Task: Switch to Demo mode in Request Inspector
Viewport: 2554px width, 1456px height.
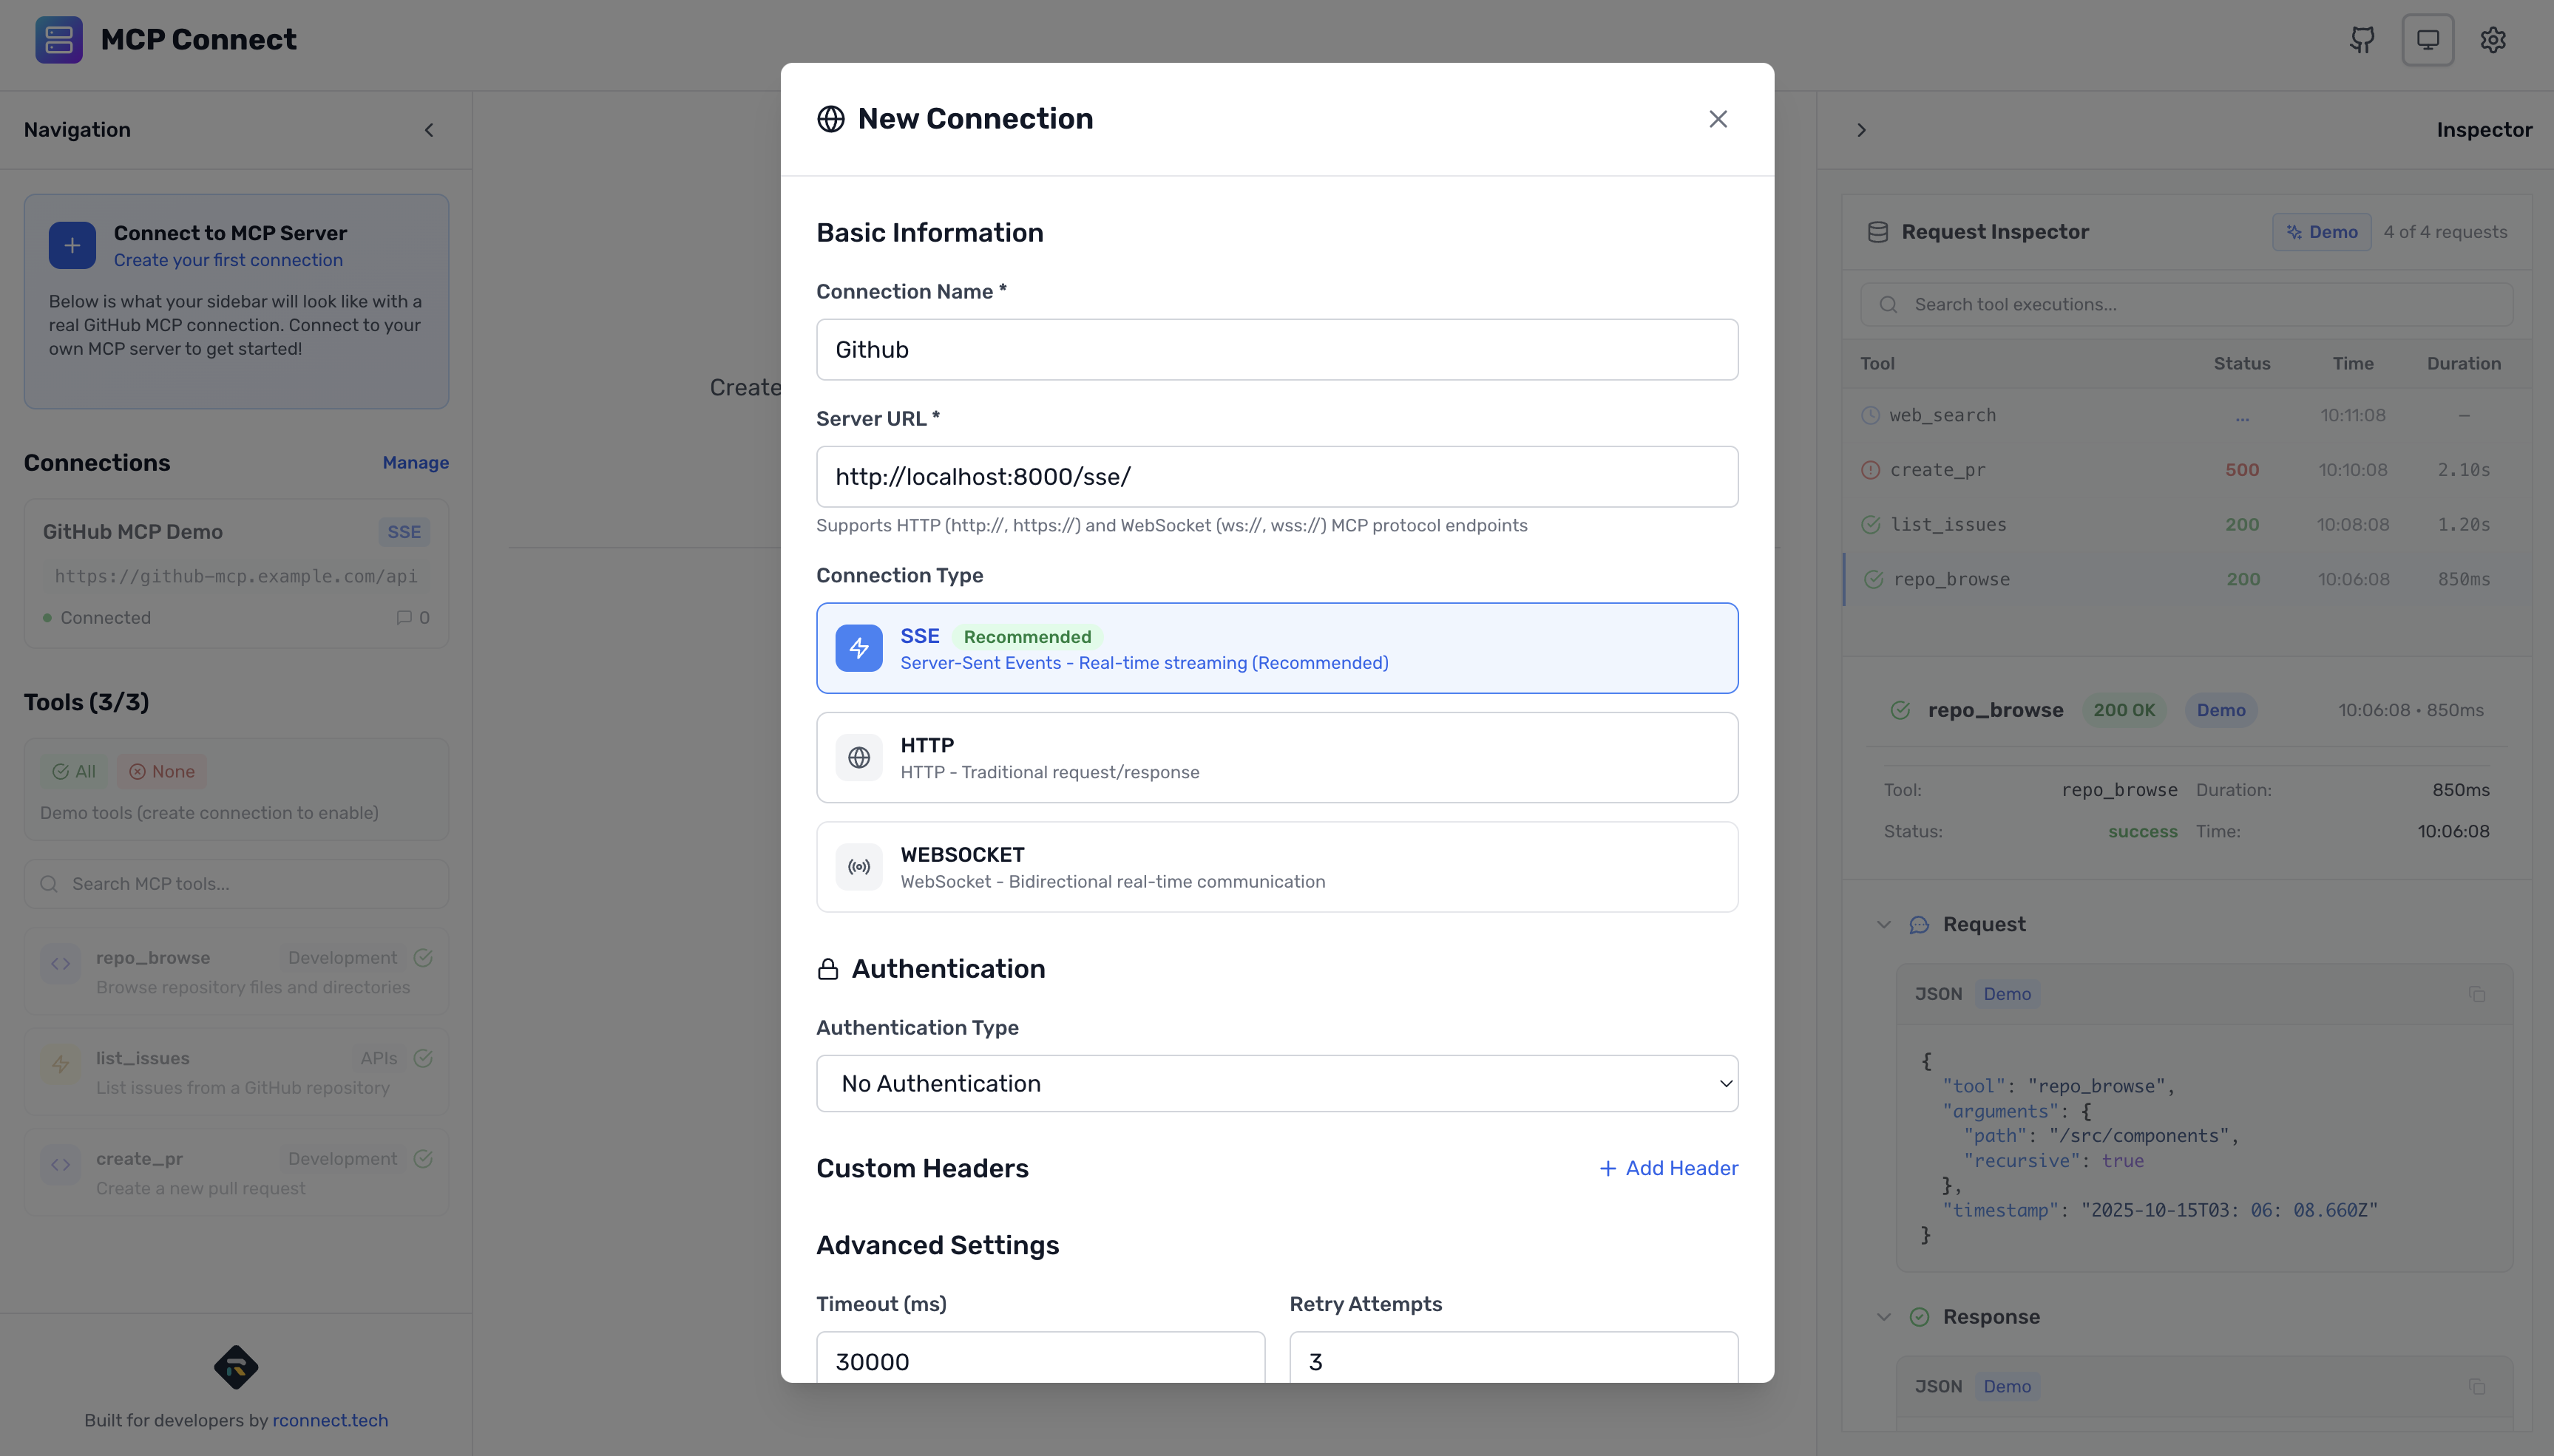Action: click(x=2322, y=231)
